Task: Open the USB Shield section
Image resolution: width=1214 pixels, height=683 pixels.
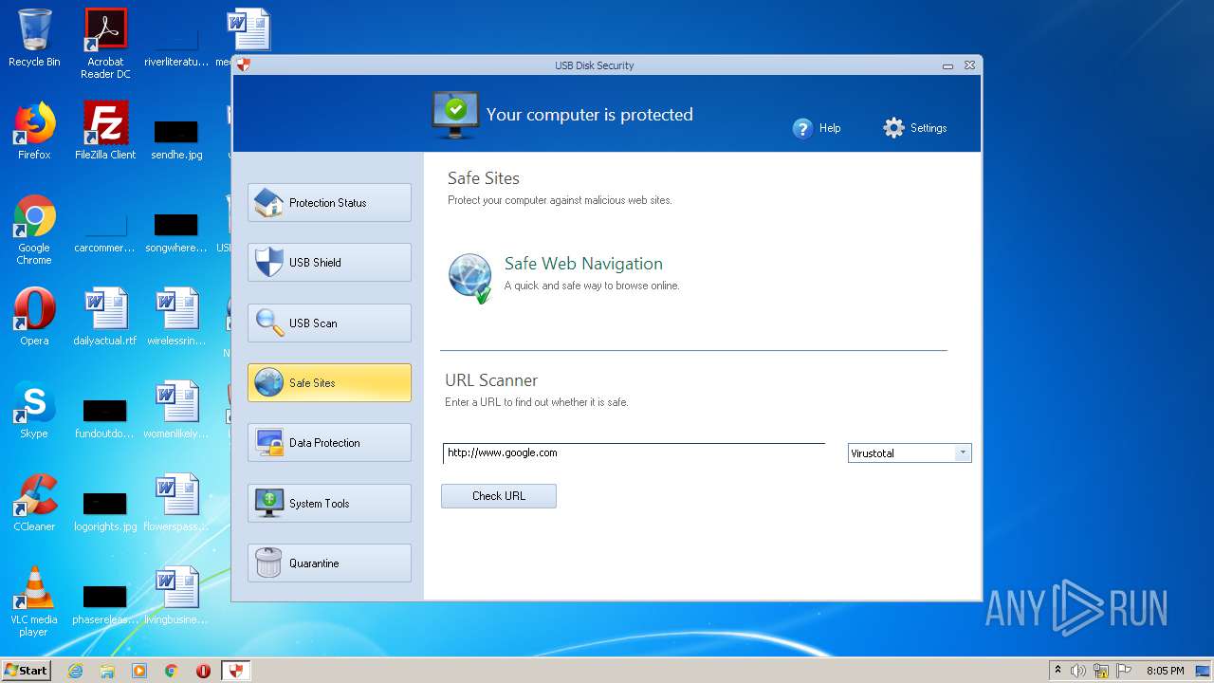Action: tap(329, 262)
